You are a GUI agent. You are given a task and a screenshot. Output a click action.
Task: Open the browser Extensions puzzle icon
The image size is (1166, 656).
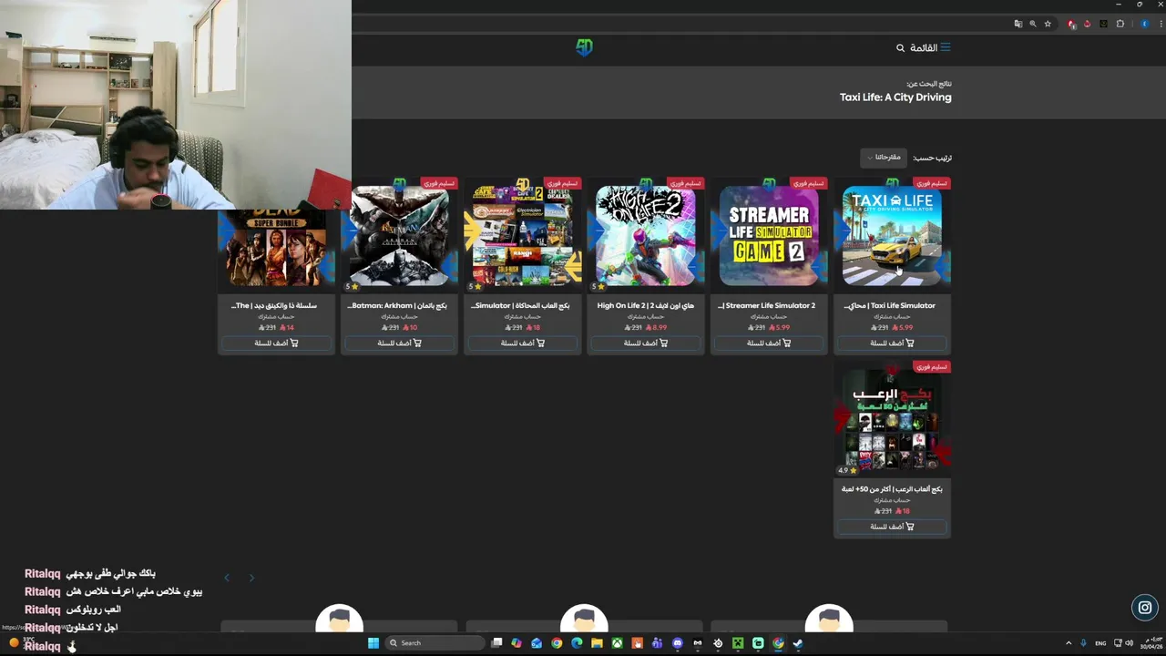(1120, 24)
